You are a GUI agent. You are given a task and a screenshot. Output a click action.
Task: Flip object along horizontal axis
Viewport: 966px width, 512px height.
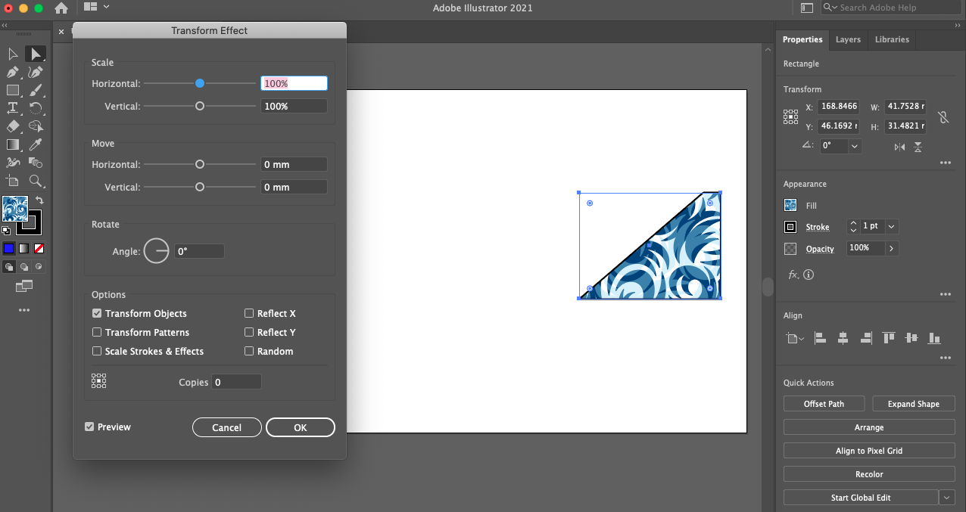(899, 147)
